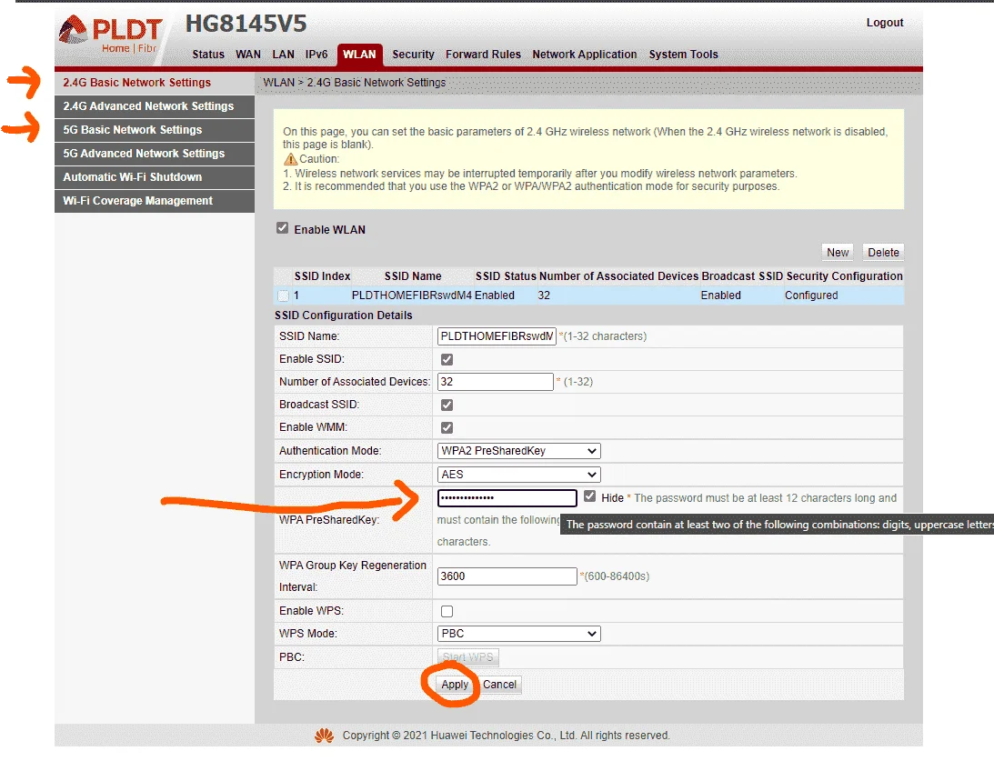
Task: Toggle the Enable WLAN checkbox
Action: point(282,228)
